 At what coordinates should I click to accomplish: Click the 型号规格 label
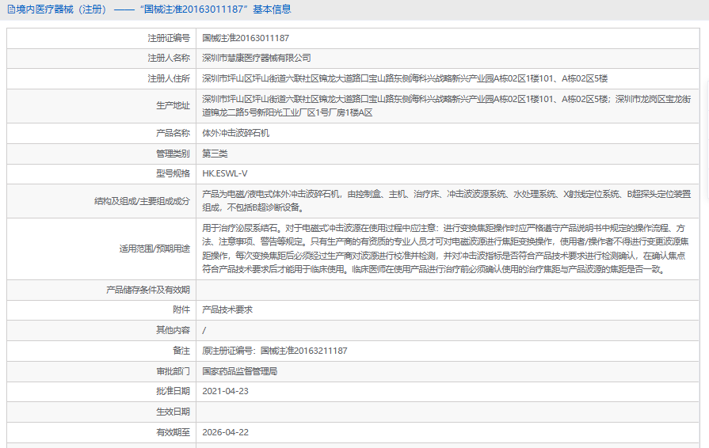173,174
